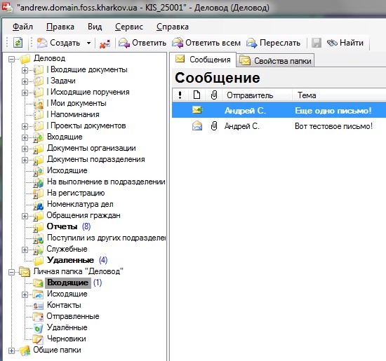Click the Номенклатура дел icon
Viewport: 386px width, 361px height.
coord(39,205)
